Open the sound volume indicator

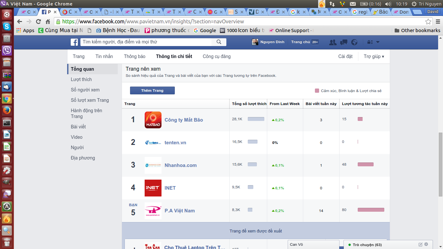pos(388,4)
